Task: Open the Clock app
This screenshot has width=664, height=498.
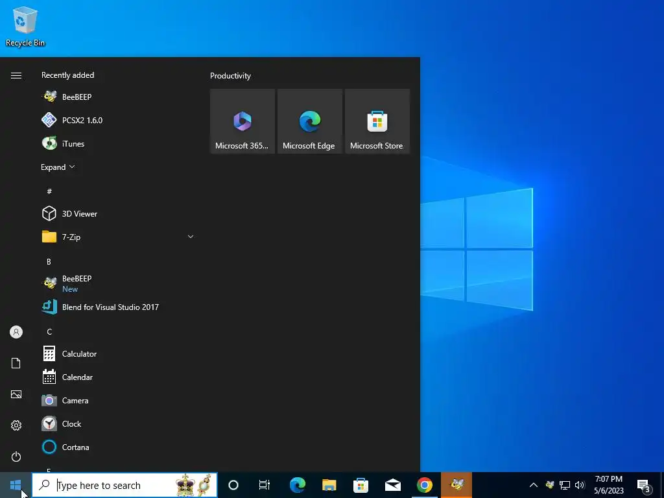Action: (x=118, y=423)
